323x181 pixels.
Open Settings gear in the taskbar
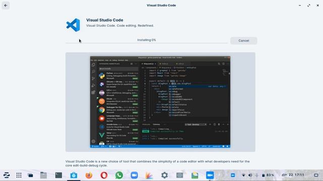click(165, 175)
